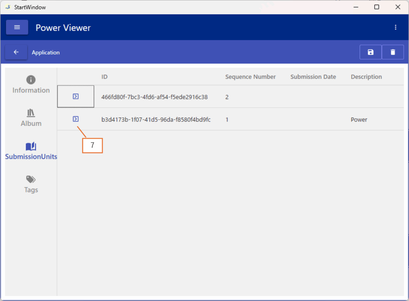Open the Information tab

click(x=31, y=85)
